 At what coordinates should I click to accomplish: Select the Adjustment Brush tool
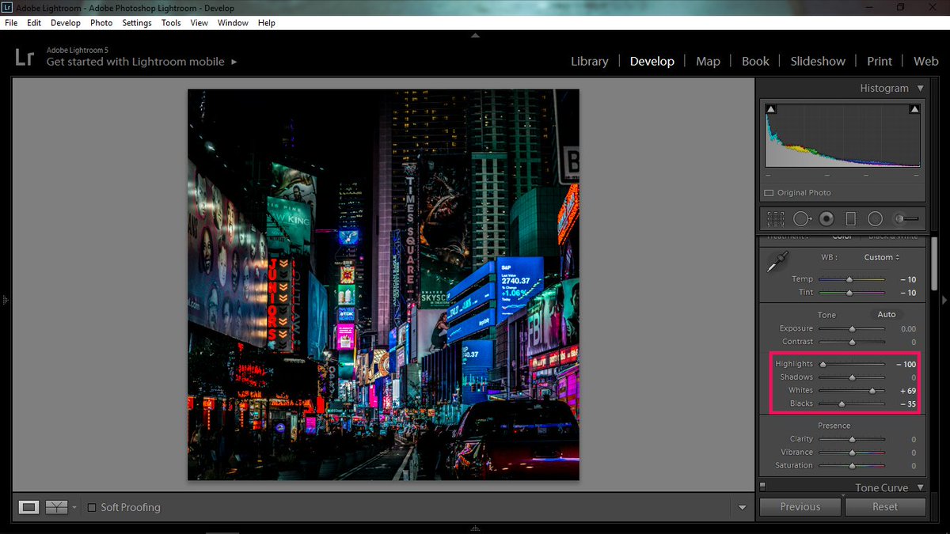(x=906, y=218)
